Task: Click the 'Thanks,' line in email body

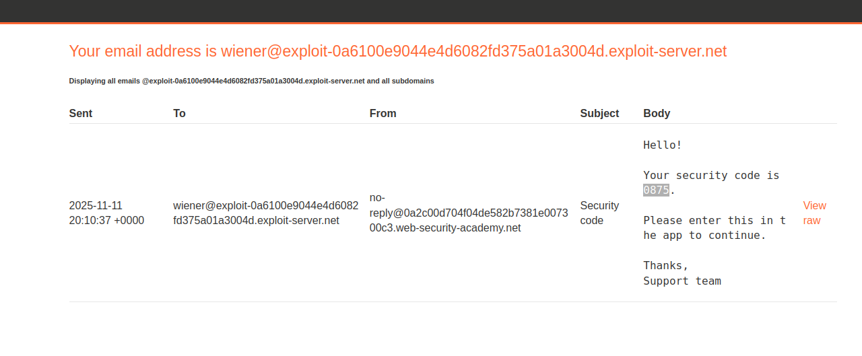Action: 666,266
